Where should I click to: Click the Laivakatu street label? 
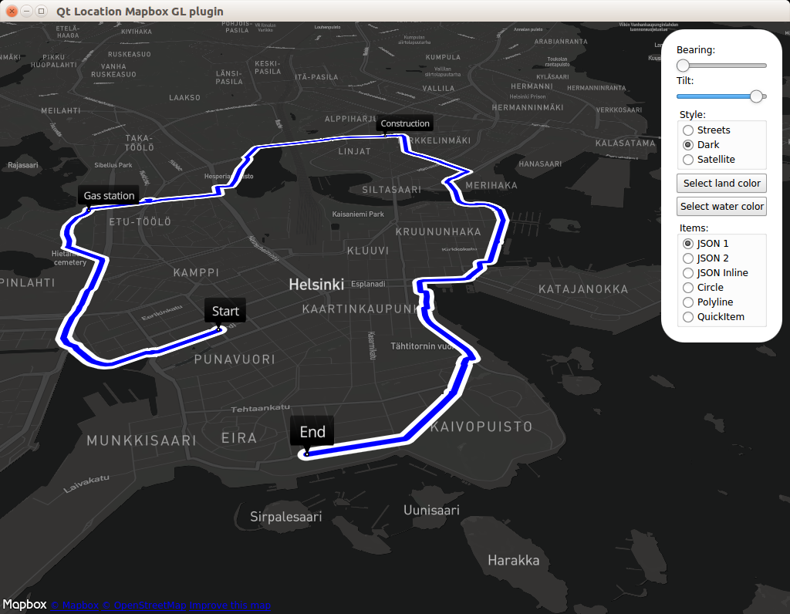pos(86,484)
